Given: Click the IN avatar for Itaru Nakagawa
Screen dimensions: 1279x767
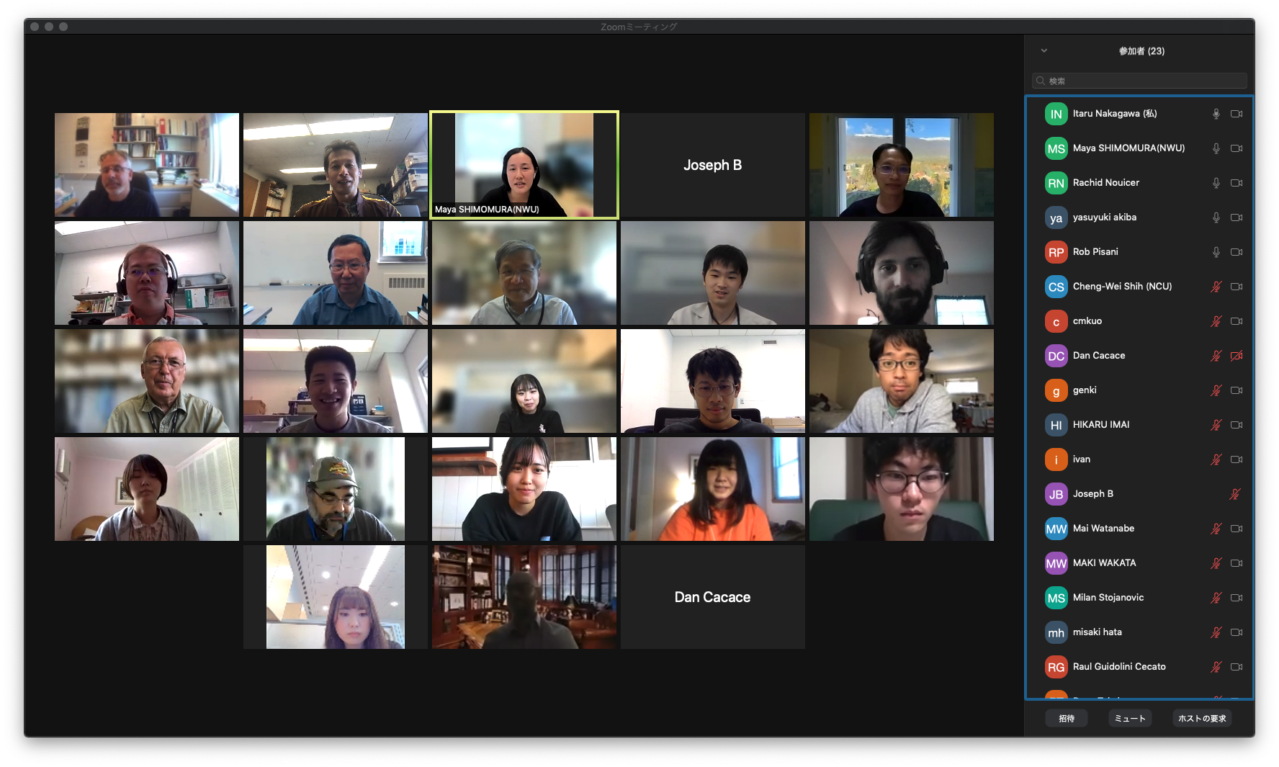Looking at the screenshot, I should (x=1056, y=114).
